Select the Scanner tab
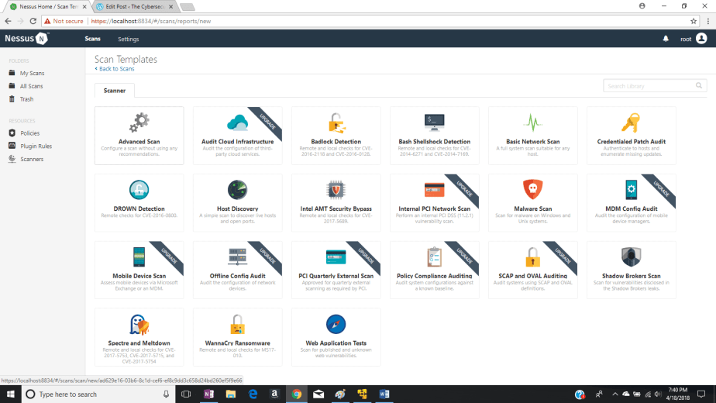Image resolution: width=716 pixels, height=403 pixels. (x=115, y=91)
